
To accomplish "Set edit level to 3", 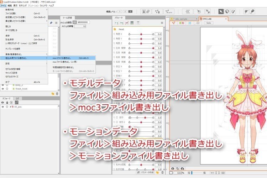I will (x=130, y=12).
